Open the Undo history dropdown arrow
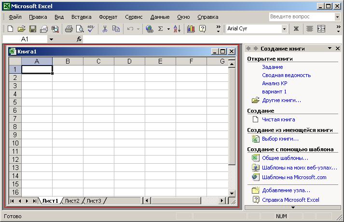 click(138, 29)
